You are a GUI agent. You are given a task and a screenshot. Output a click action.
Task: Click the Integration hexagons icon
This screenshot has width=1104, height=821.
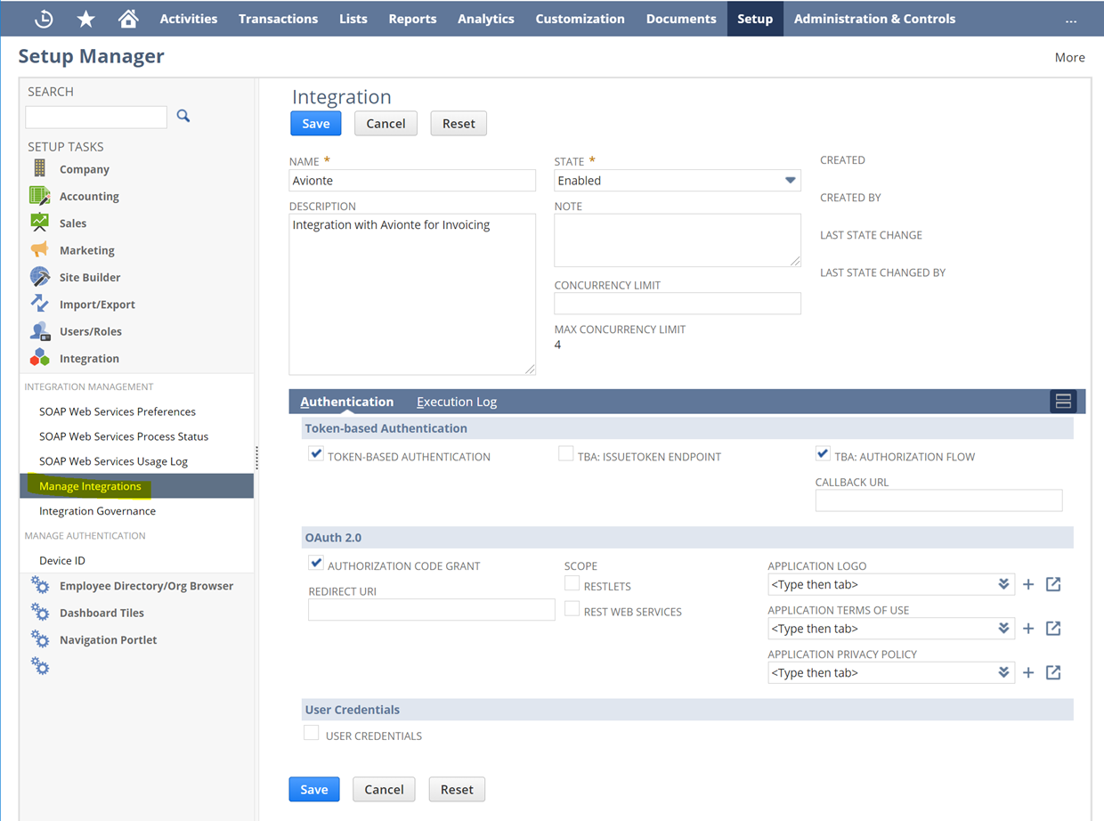click(39, 358)
